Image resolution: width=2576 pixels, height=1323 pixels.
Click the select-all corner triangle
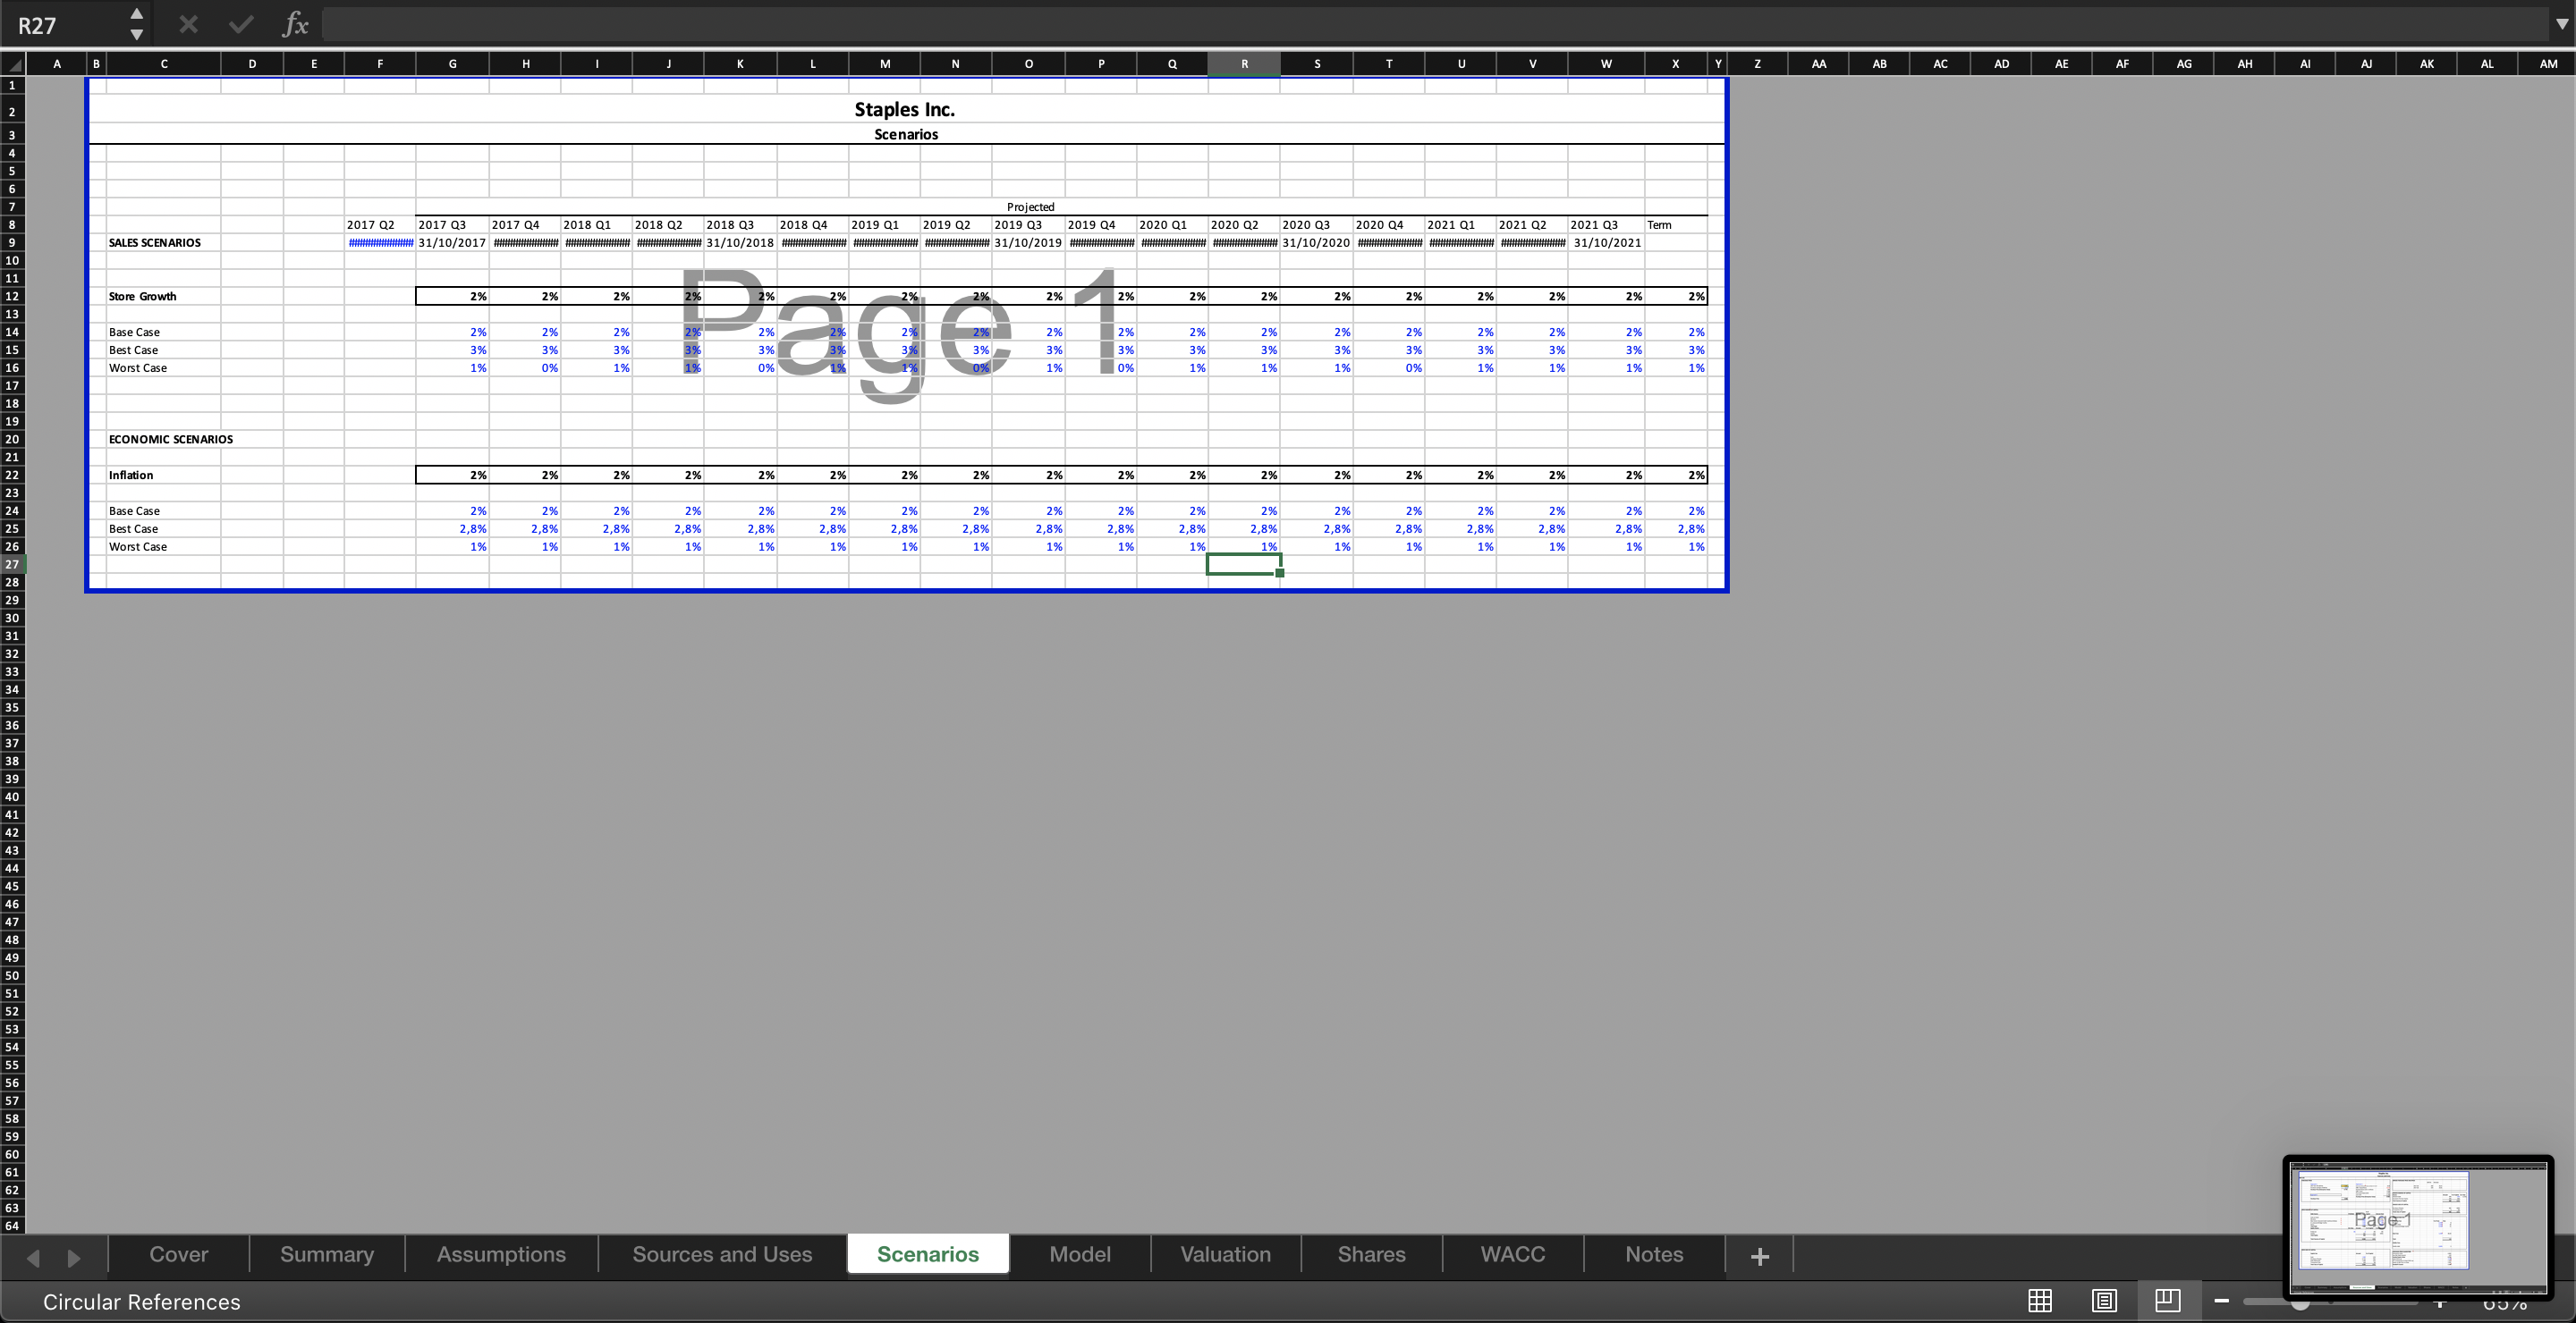tap(13, 64)
